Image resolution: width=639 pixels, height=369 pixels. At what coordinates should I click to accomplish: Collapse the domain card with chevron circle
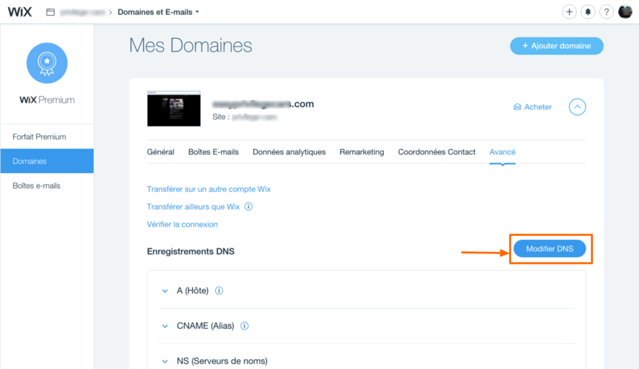point(578,107)
